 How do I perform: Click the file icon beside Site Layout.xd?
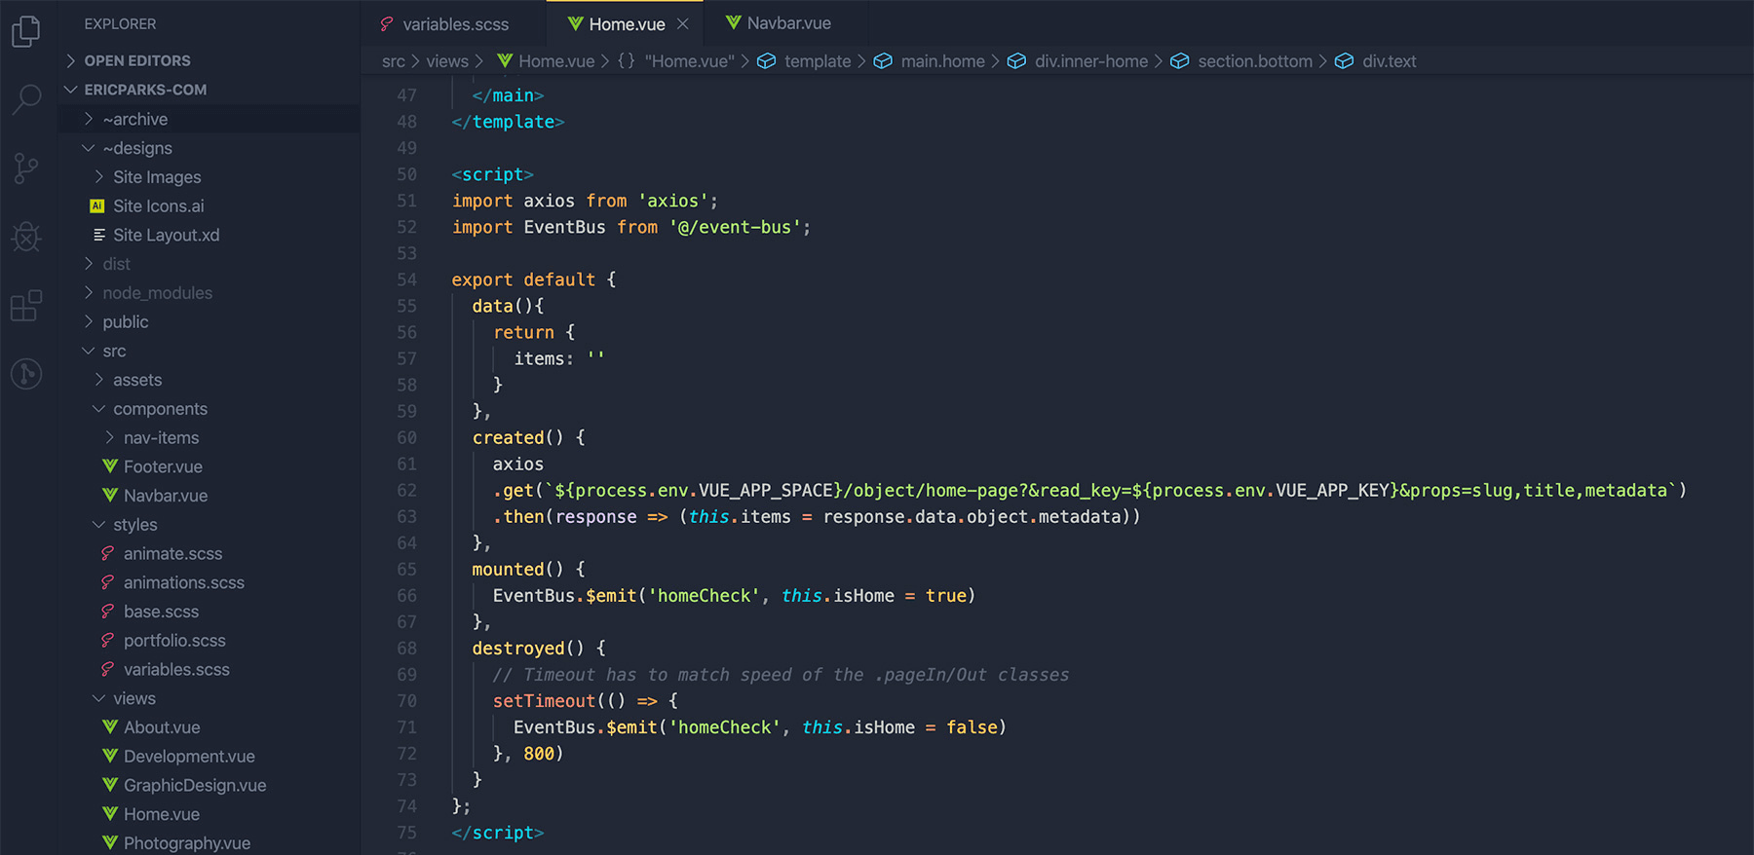coord(98,235)
